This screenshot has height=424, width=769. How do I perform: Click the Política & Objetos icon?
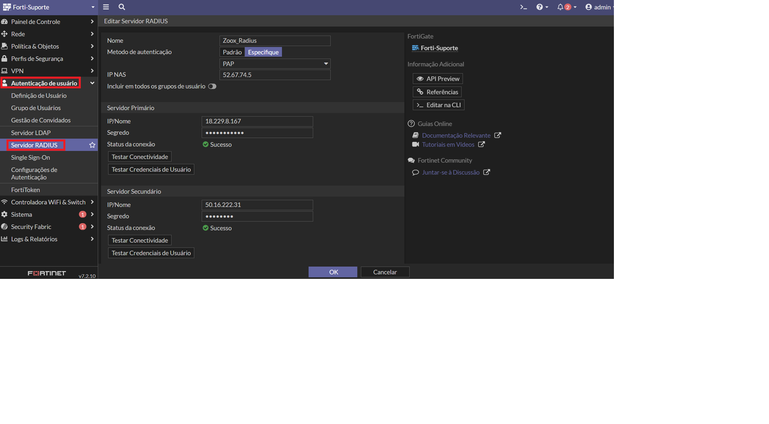(4, 46)
